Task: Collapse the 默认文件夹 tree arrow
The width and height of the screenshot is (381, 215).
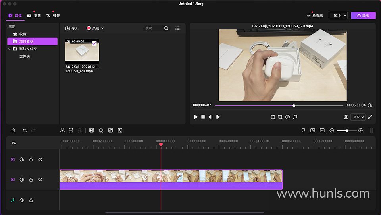Action: pyautogui.click(x=10, y=49)
